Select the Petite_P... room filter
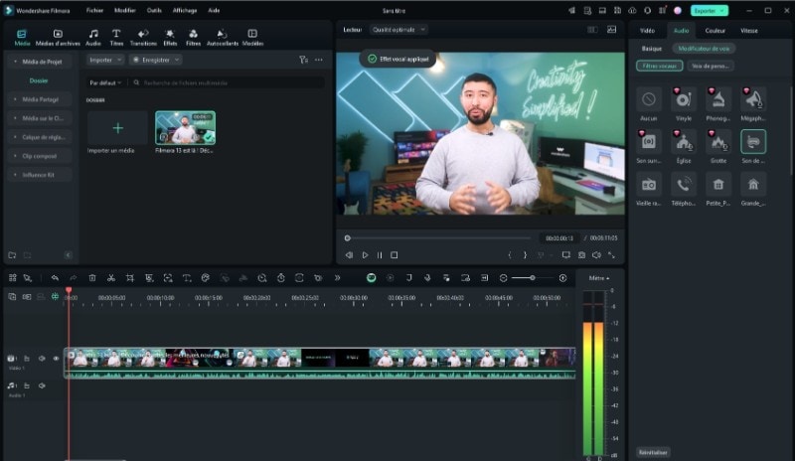 coord(718,185)
